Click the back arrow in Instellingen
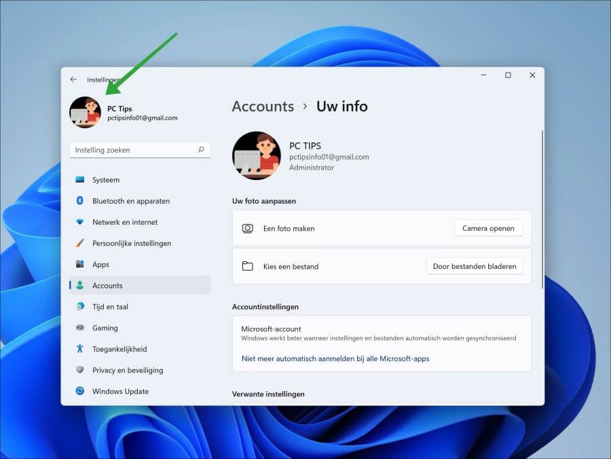611x459 pixels. [73, 79]
